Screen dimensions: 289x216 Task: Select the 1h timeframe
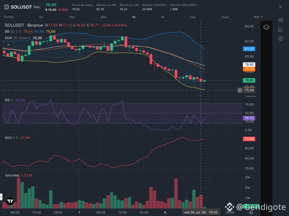click(x=134, y=17)
